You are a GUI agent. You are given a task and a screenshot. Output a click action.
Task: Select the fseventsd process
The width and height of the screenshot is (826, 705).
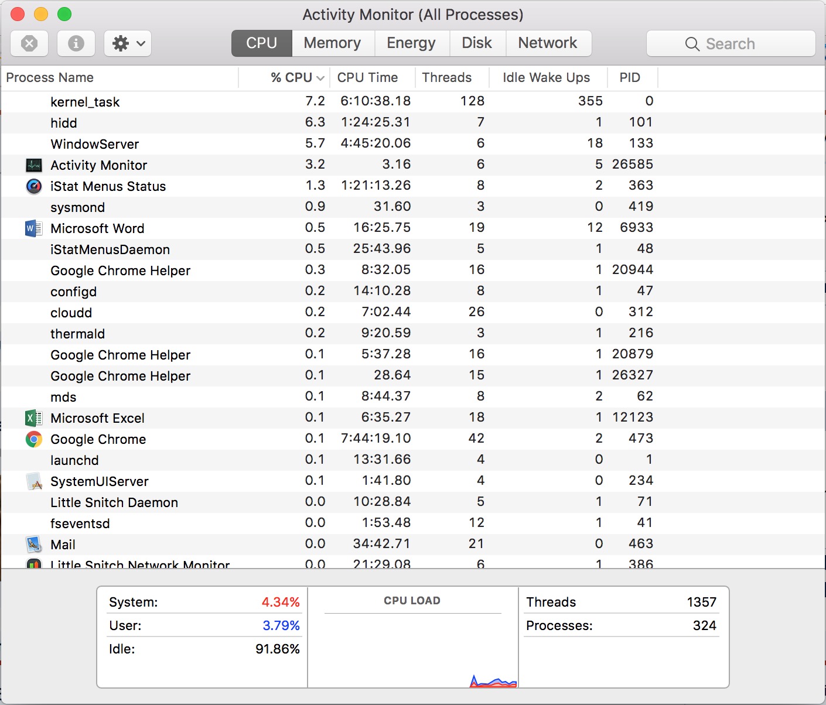tap(413, 523)
